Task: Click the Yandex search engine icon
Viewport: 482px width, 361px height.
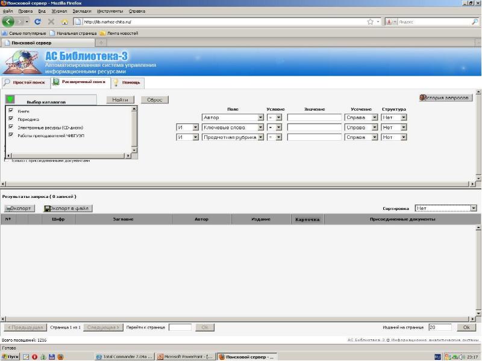Action: pyautogui.click(x=389, y=22)
